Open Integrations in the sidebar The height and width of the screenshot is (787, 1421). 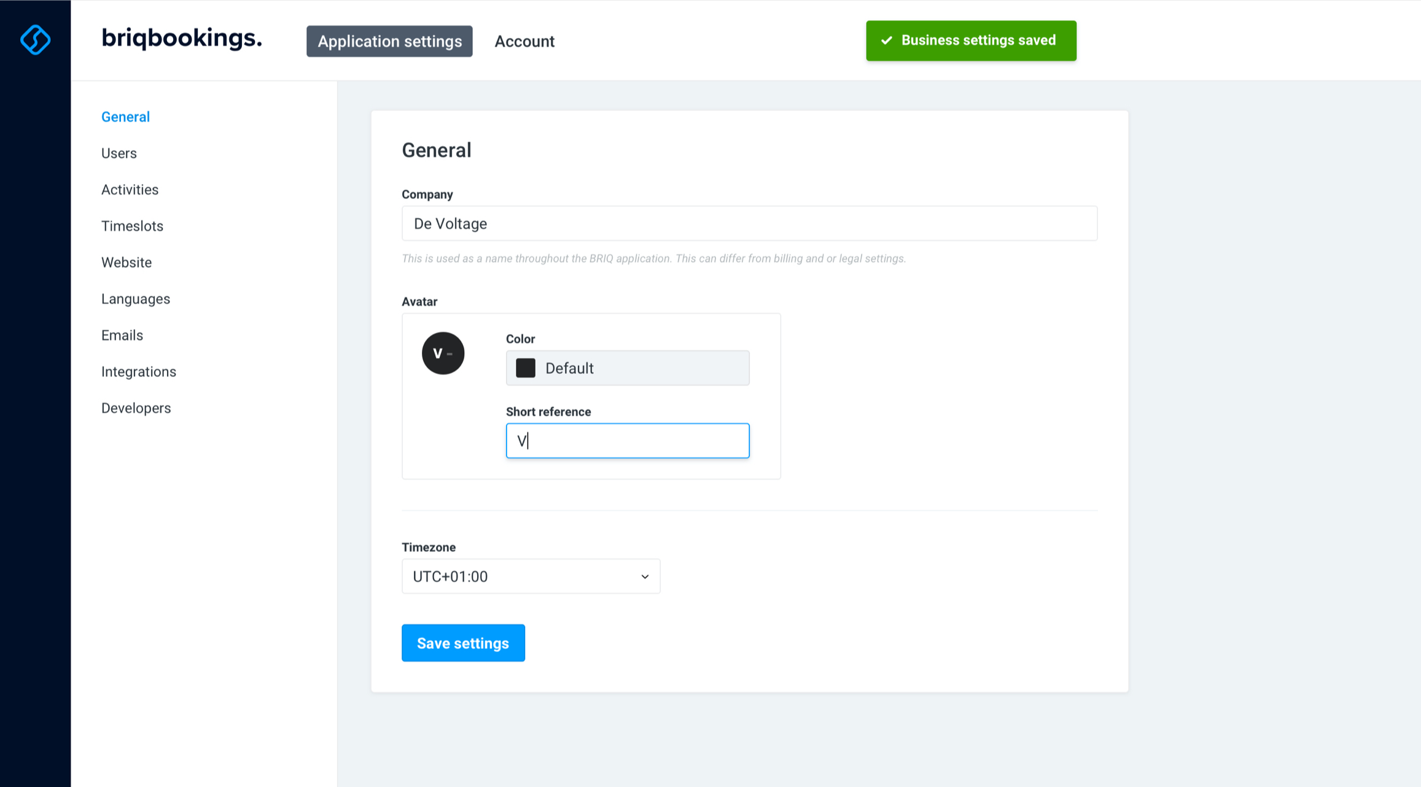(x=139, y=372)
